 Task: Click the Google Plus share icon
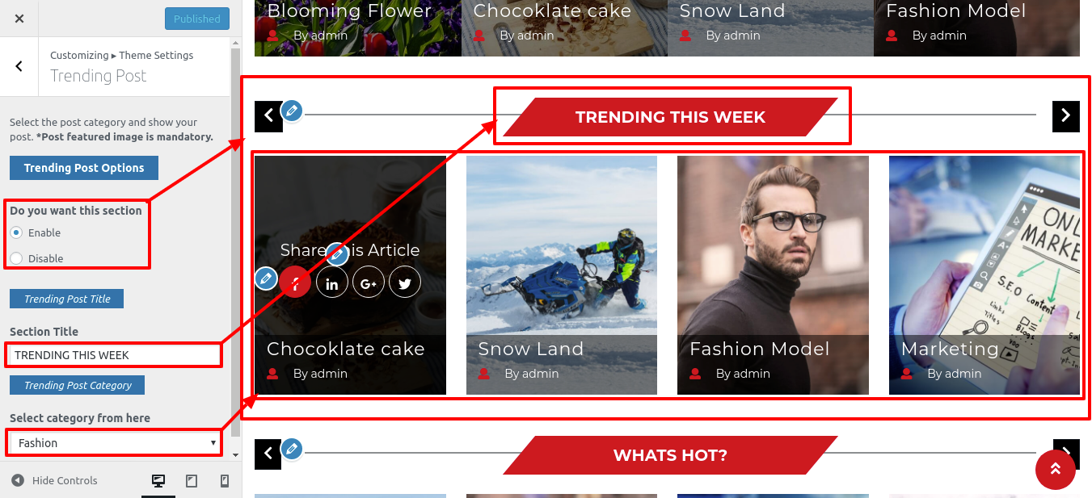pos(369,282)
